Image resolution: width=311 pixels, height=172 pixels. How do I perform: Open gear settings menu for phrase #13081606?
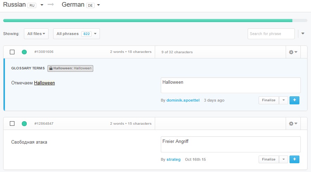point(293,52)
